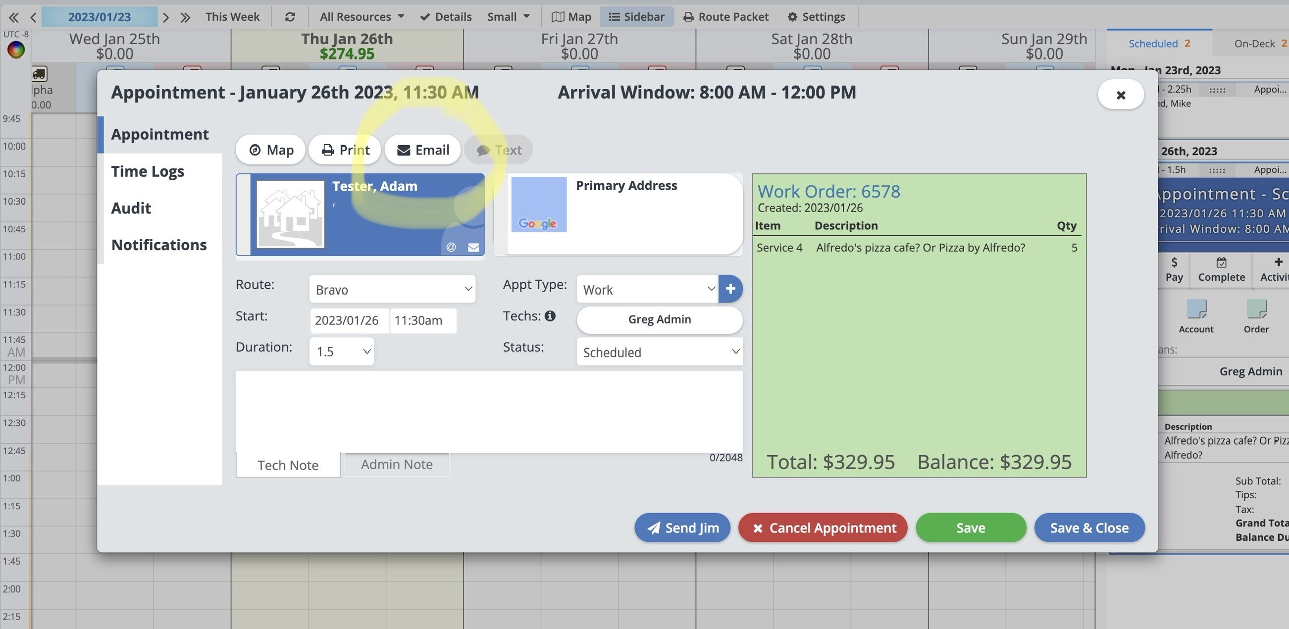Click the Send Jim button
The image size is (1289, 629).
682,527
